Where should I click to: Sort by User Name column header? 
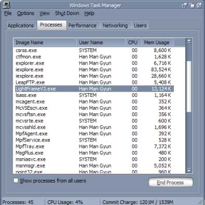pyautogui.click(x=101, y=43)
